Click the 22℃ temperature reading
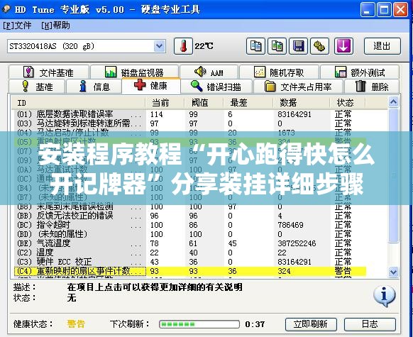 pyautogui.click(x=204, y=46)
